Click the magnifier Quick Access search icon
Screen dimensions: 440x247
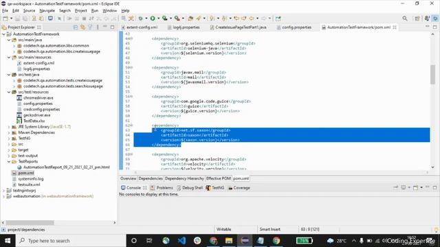(x=405, y=19)
